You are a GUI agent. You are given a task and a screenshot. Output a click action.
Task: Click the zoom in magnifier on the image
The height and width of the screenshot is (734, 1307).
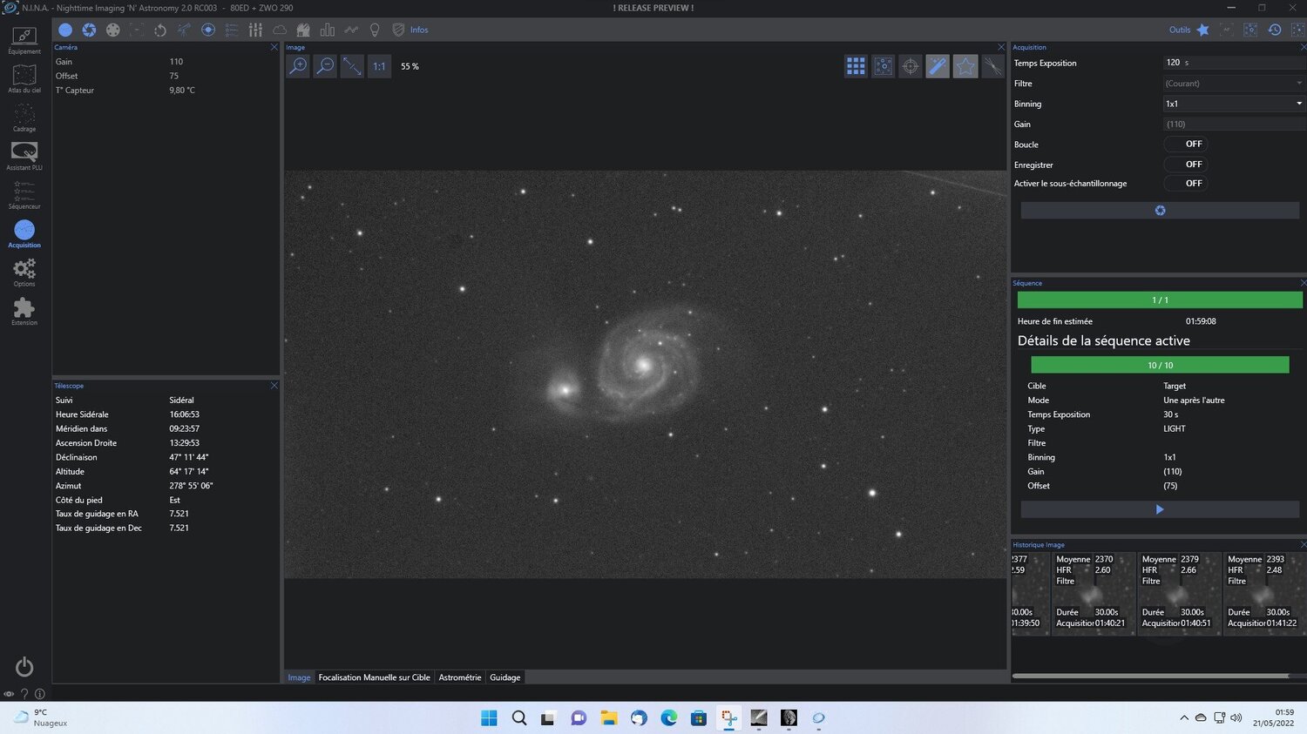point(297,66)
